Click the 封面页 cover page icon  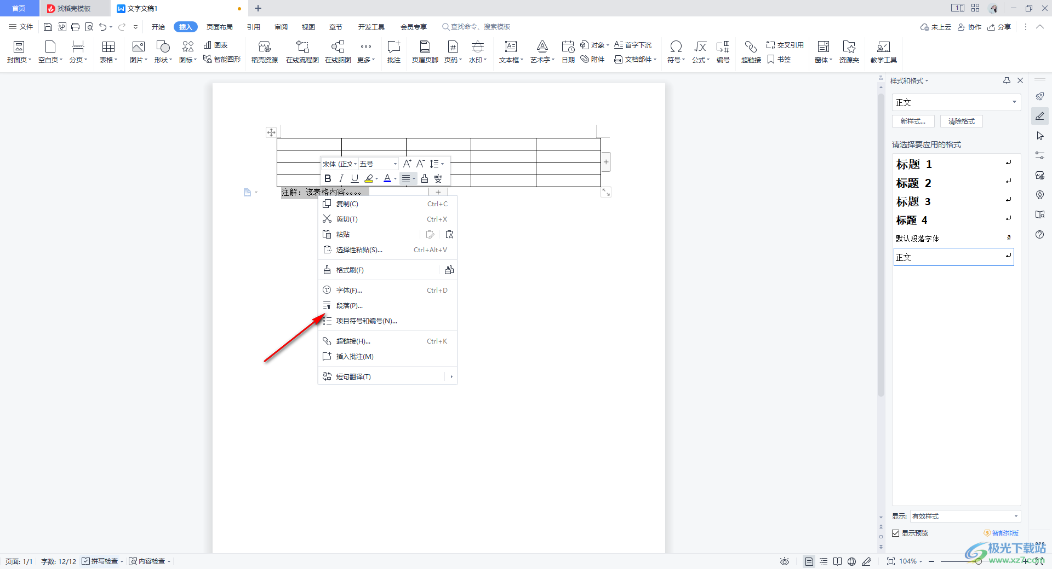(19, 52)
